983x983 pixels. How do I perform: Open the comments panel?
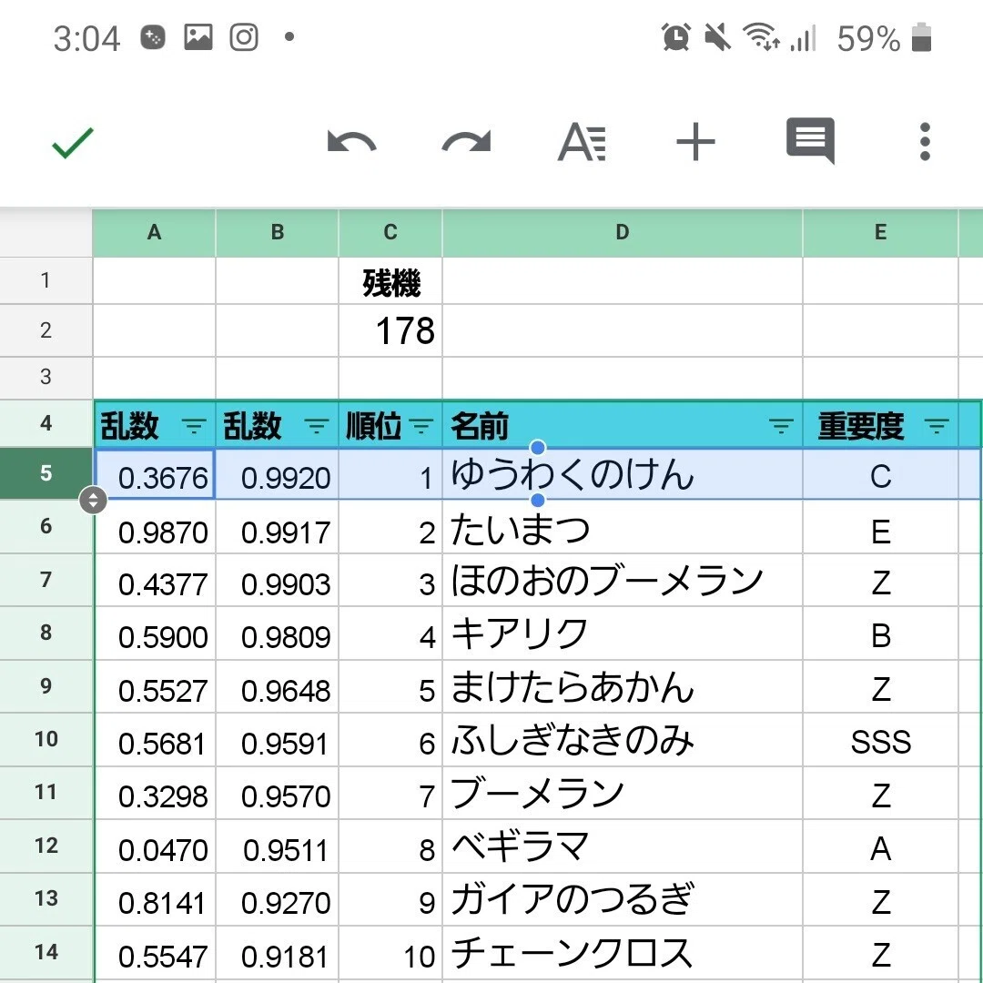tap(811, 140)
